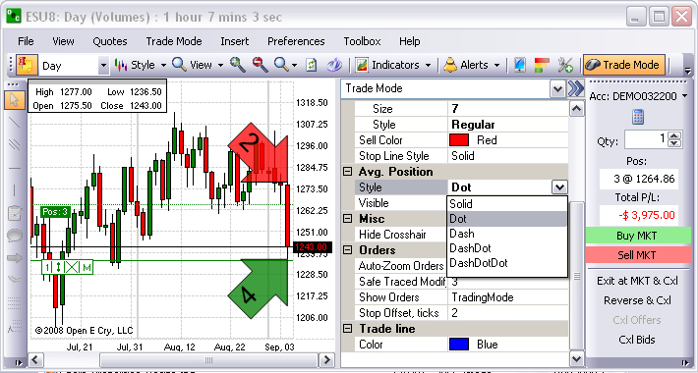This screenshot has width=698, height=373.
Task: Select the arrow pointer tool
Action: click(x=14, y=100)
